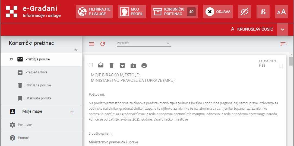The image size is (294, 146).
Task: Click the 2% storage usage indicator
Action: [x=75, y=50]
